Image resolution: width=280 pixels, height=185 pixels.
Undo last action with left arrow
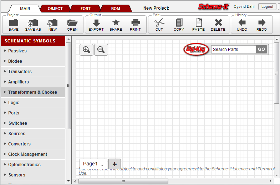pyautogui.click(x=242, y=23)
